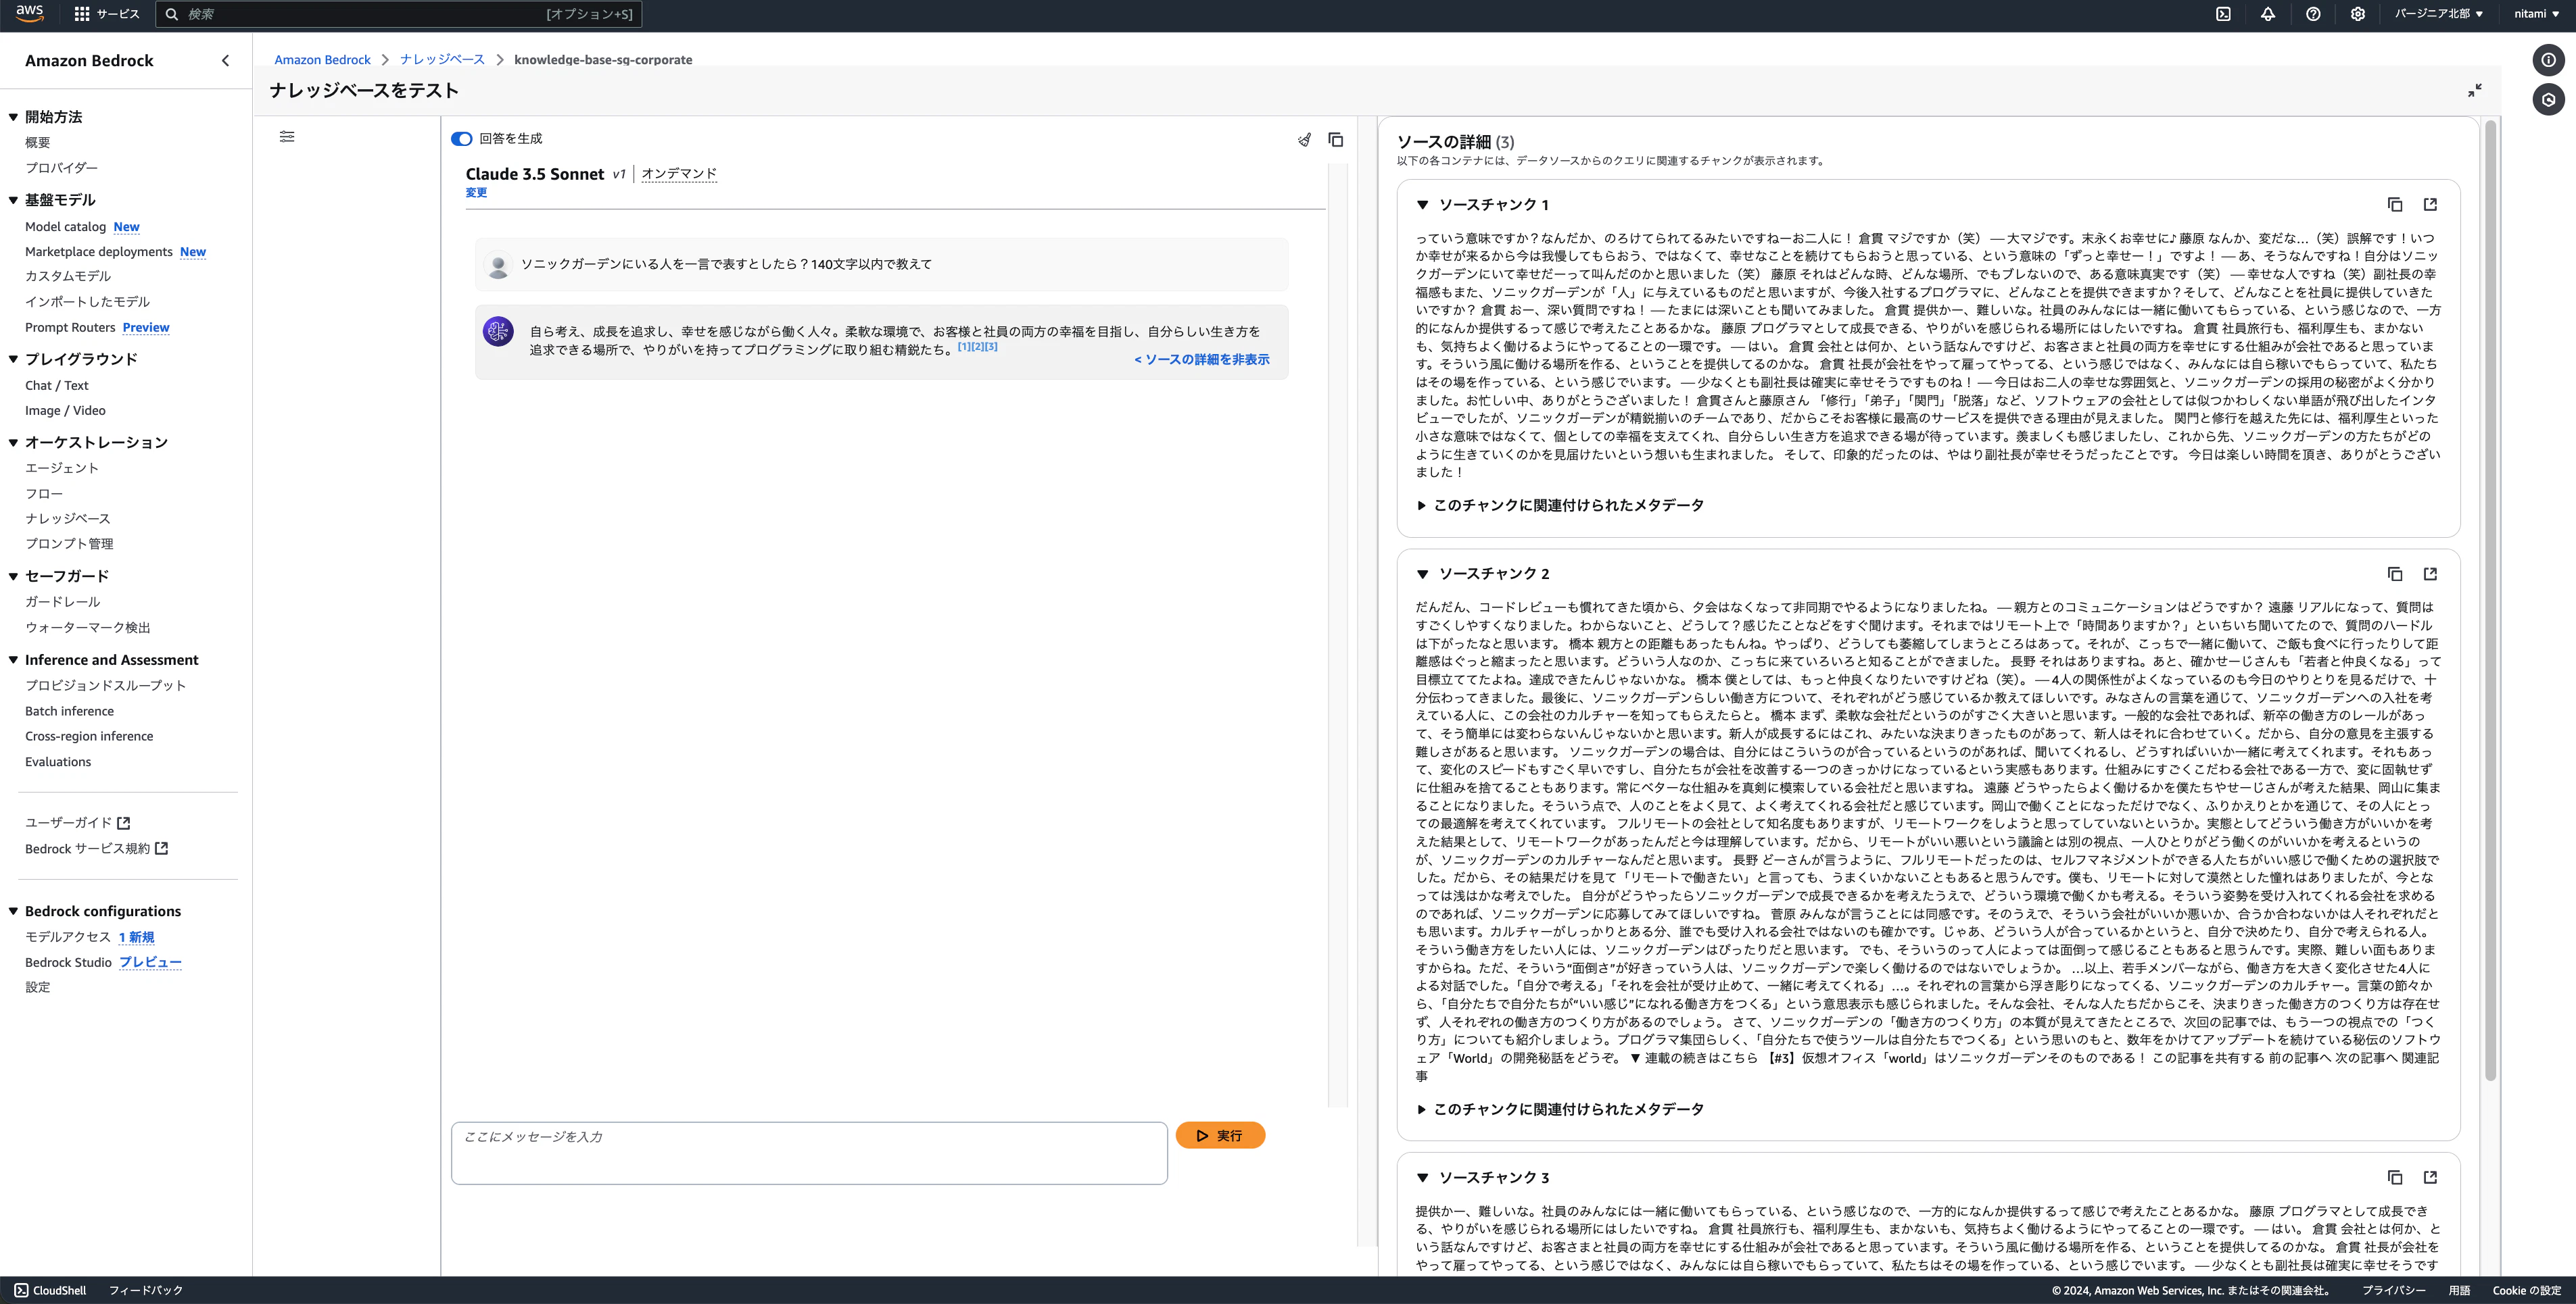Click ソースの詳細を非表示 link
The width and height of the screenshot is (2576, 1304).
(1201, 359)
